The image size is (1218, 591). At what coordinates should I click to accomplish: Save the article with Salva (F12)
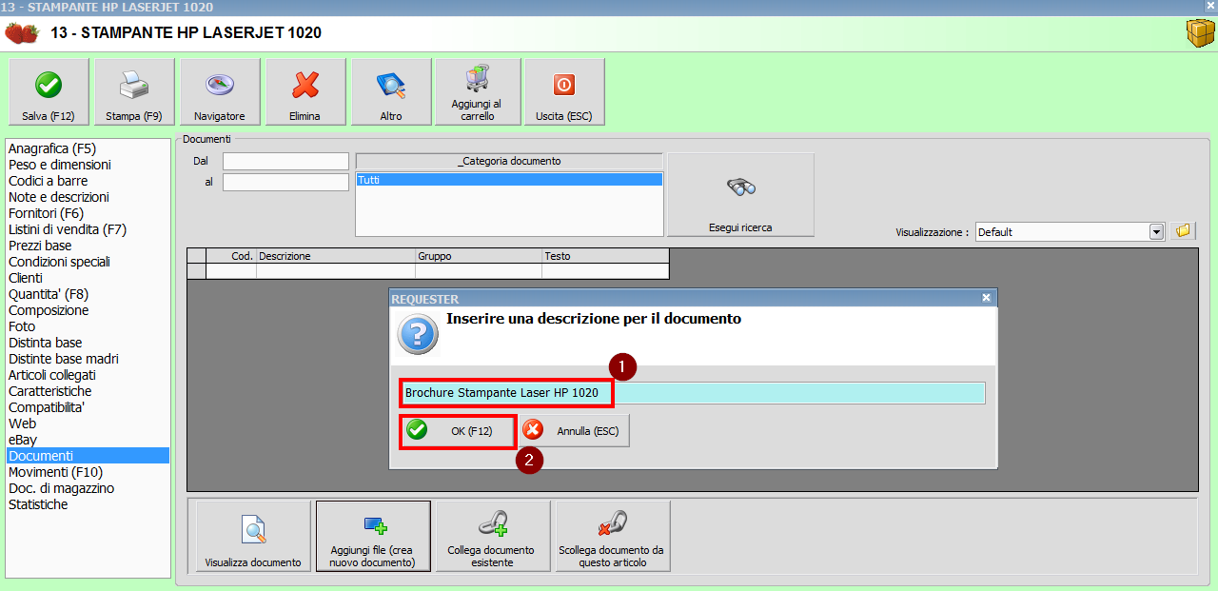(49, 91)
